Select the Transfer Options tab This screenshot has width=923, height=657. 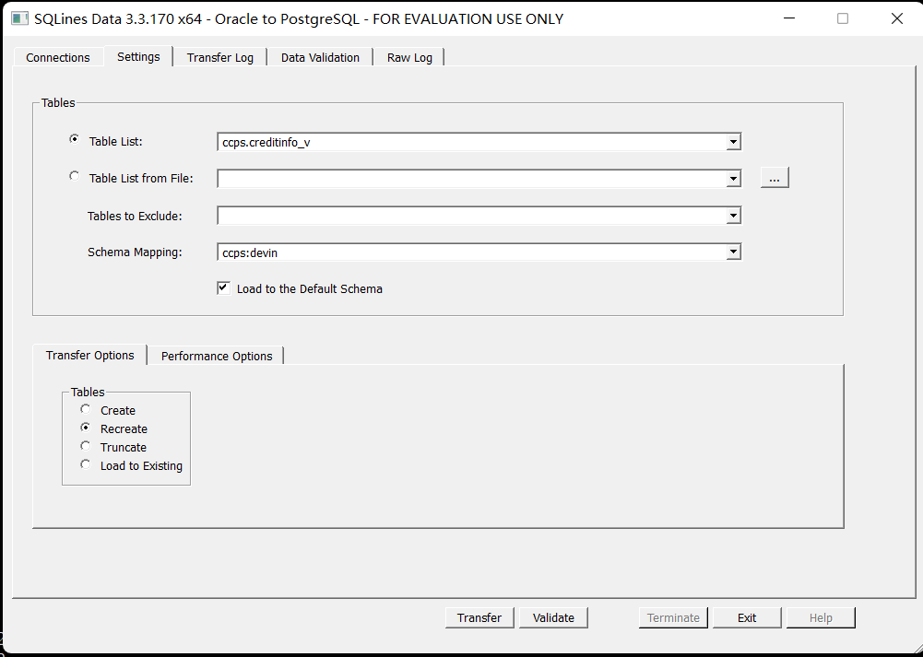(x=90, y=356)
